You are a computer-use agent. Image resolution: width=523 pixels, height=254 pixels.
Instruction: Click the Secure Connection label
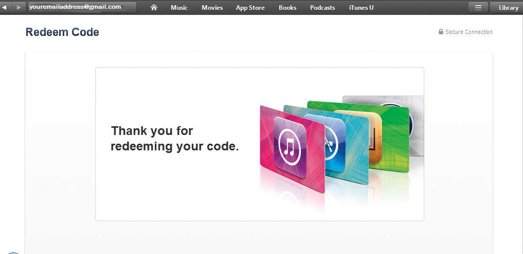coord(469,32)
